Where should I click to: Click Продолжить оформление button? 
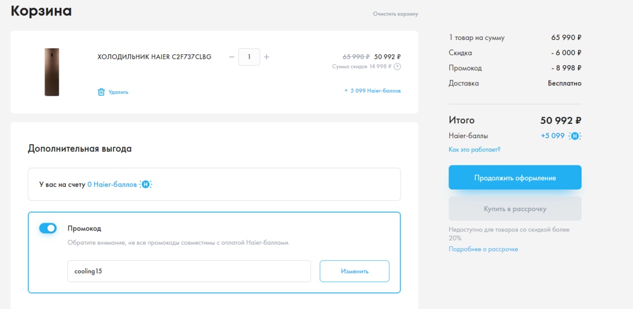pyautogui.click(x=515, y=178)
